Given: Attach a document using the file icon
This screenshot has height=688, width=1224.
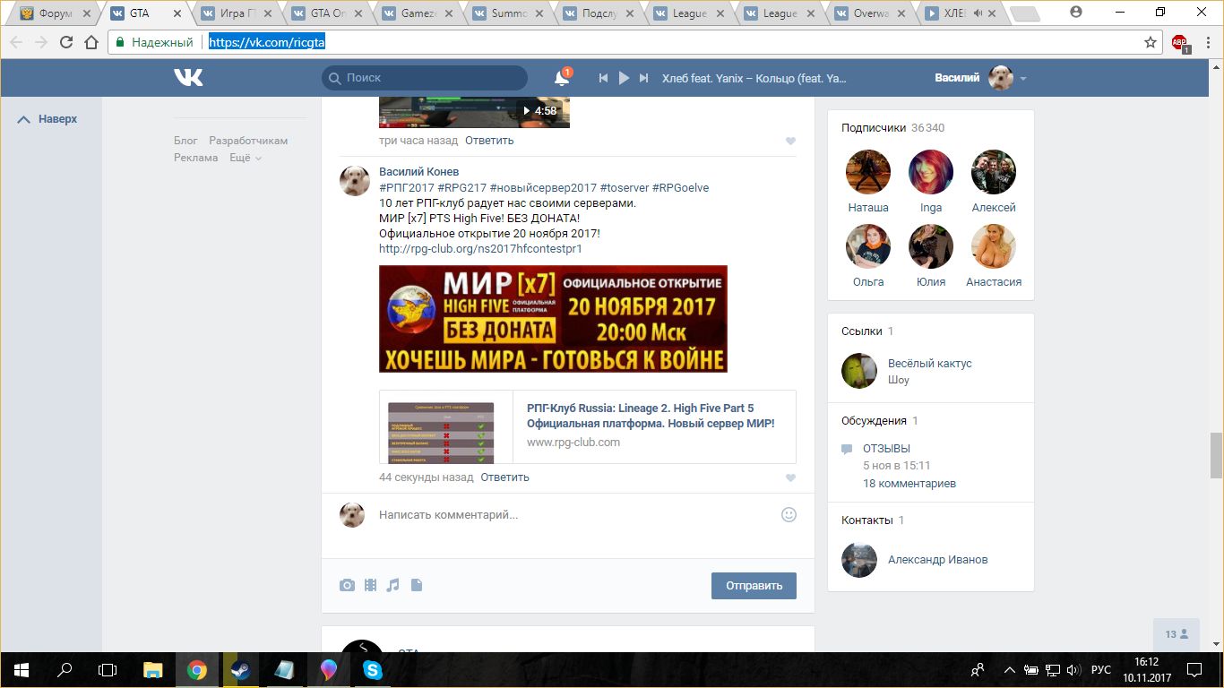Looking at the screenshot, I should coord(416,585).
